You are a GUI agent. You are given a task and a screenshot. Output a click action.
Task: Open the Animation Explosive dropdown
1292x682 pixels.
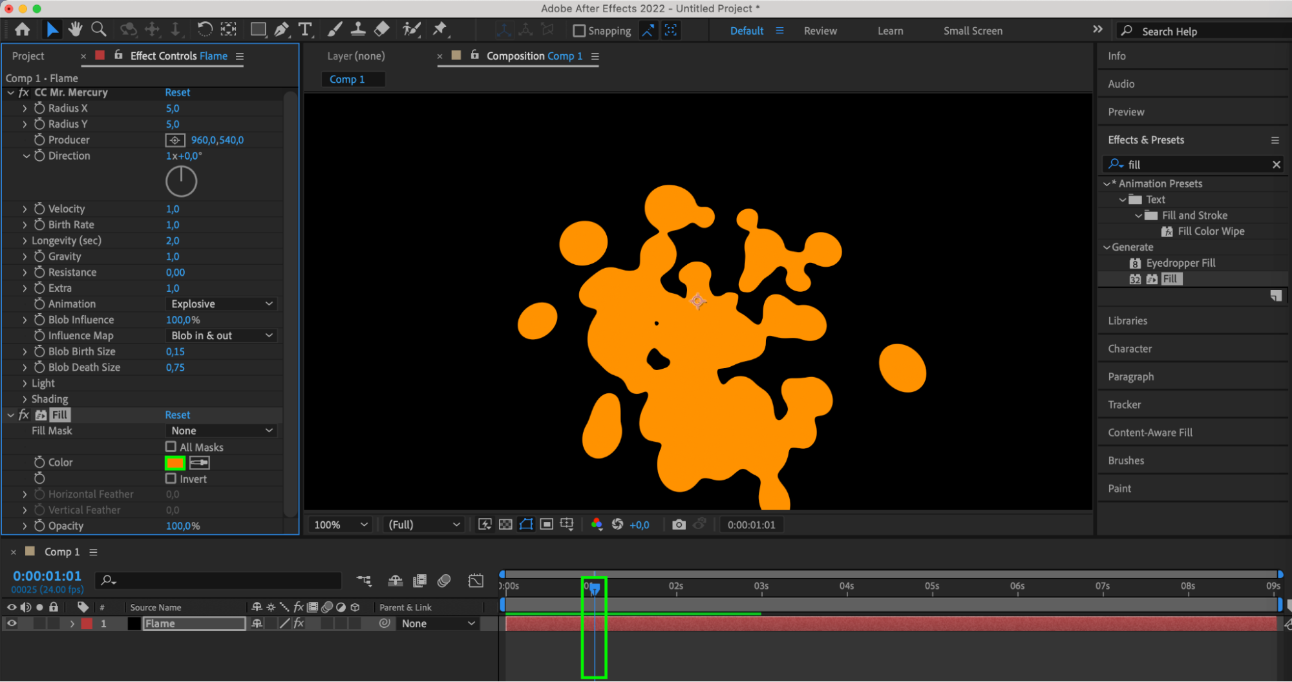[222, 304]
